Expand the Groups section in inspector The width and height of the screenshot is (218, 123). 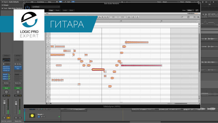(5, 5)
